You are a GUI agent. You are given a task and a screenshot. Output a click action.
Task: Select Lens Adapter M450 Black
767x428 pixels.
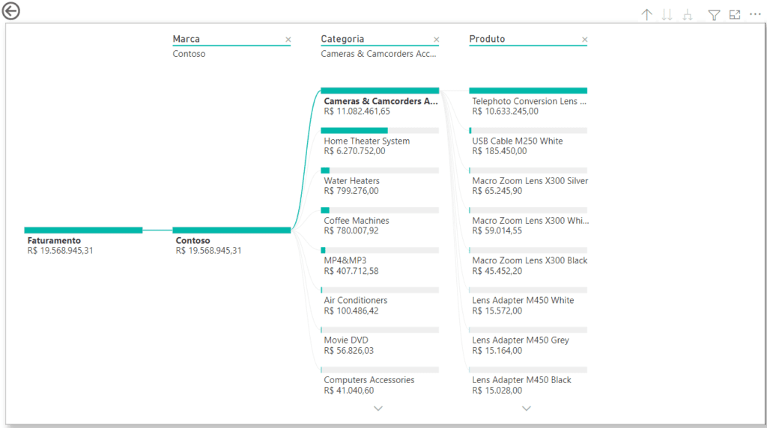(528, 381)
